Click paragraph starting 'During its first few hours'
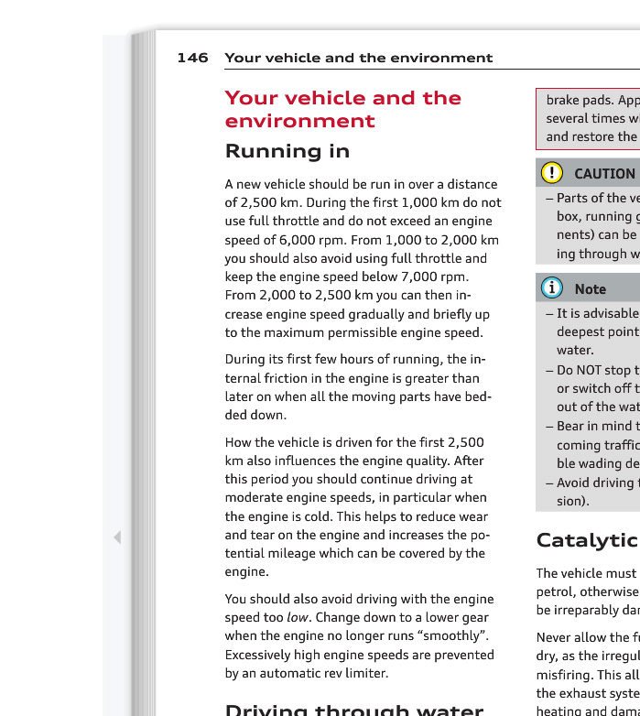 pyautogui.click(x=357, y=386)
